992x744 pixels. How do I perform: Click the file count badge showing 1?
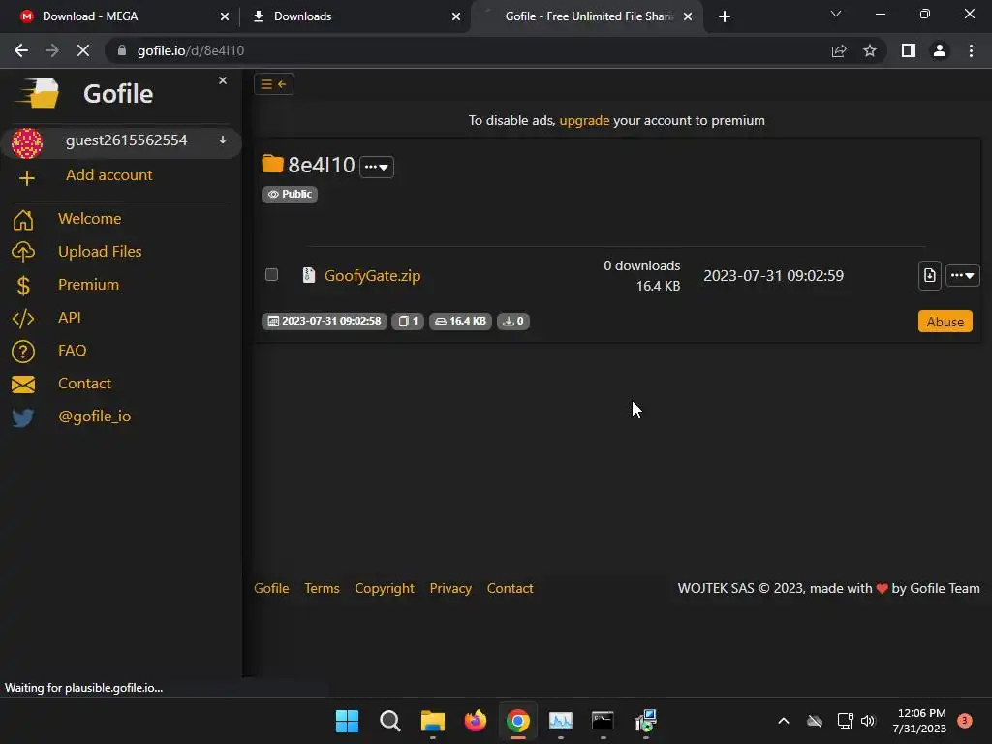pos(408,322)
